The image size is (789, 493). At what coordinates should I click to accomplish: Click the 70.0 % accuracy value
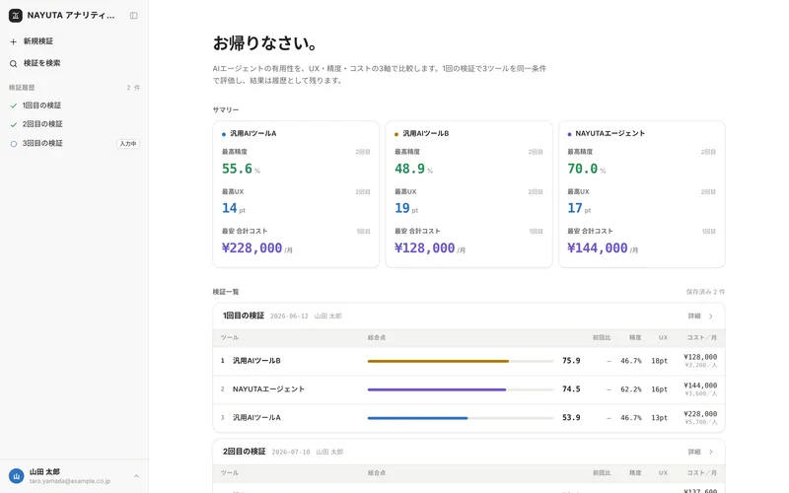coord(586,169)
